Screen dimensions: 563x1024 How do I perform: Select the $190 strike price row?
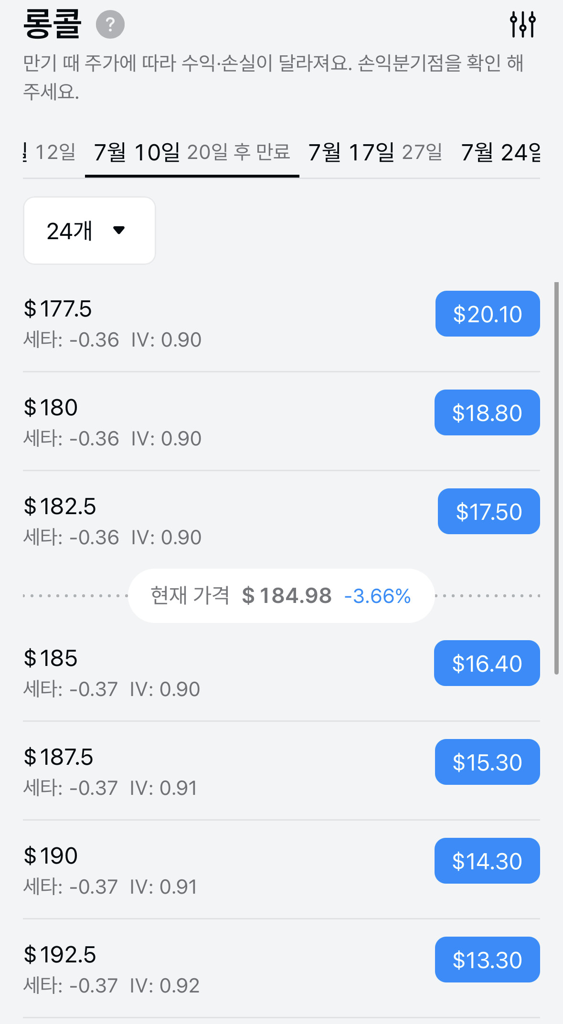[x=281, y=870]
